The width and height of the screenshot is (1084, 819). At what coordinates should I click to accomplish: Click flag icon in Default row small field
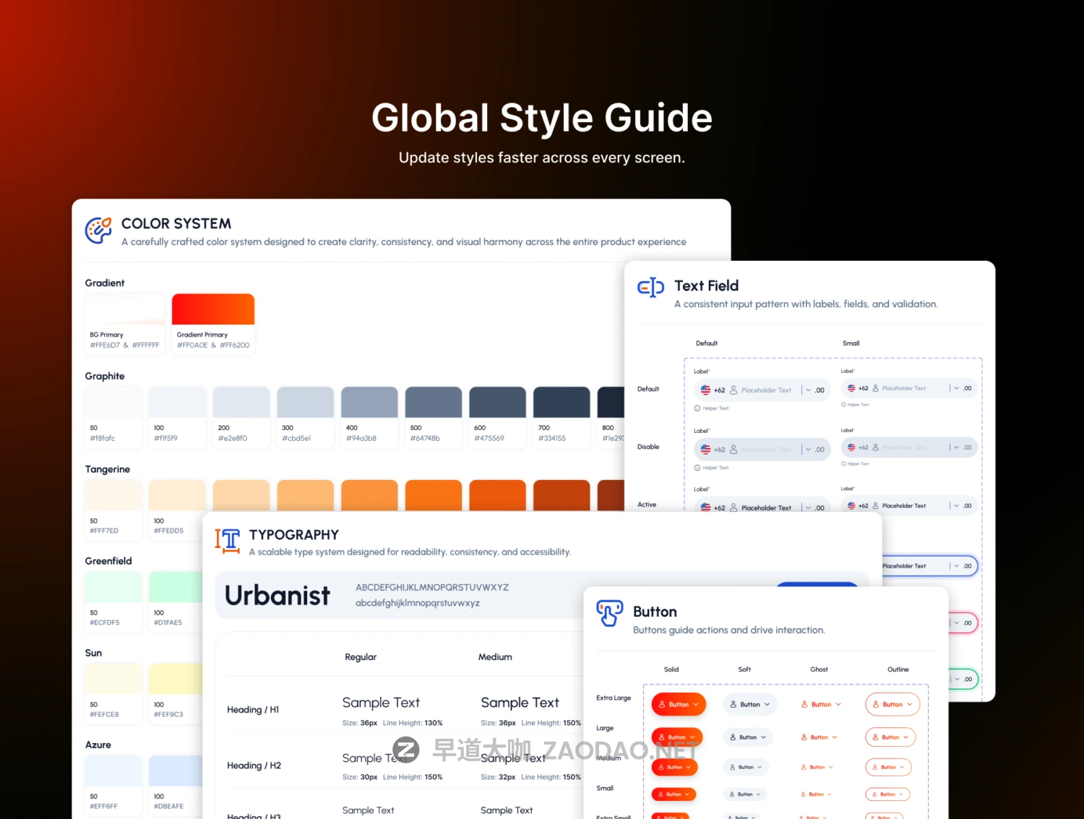tap(851, 388)
